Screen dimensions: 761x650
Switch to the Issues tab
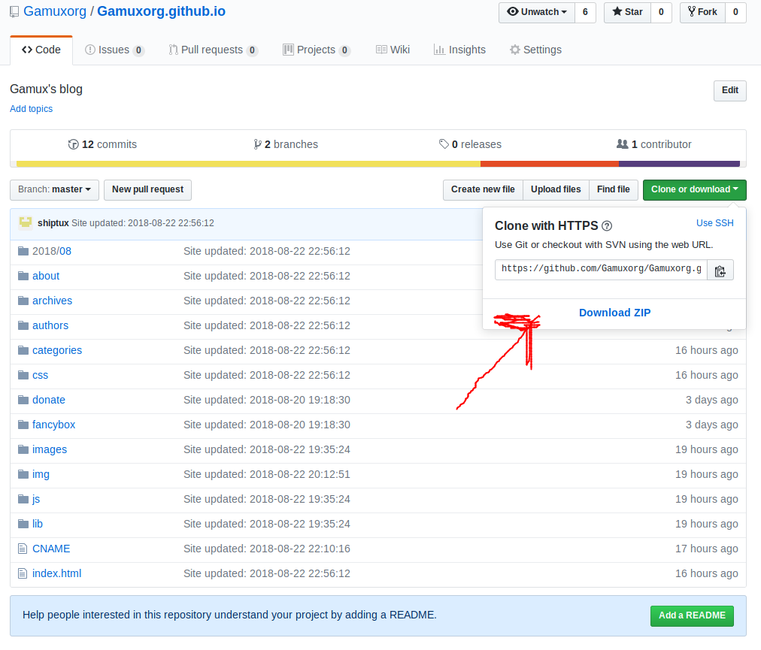coord(114,50)
